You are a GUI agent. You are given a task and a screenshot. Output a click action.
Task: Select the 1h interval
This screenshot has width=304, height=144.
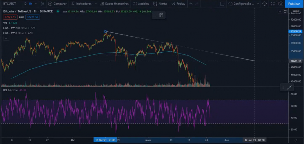(30, 4)
